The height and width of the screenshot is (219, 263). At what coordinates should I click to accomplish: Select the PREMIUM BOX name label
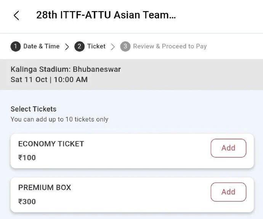[45, 188]
